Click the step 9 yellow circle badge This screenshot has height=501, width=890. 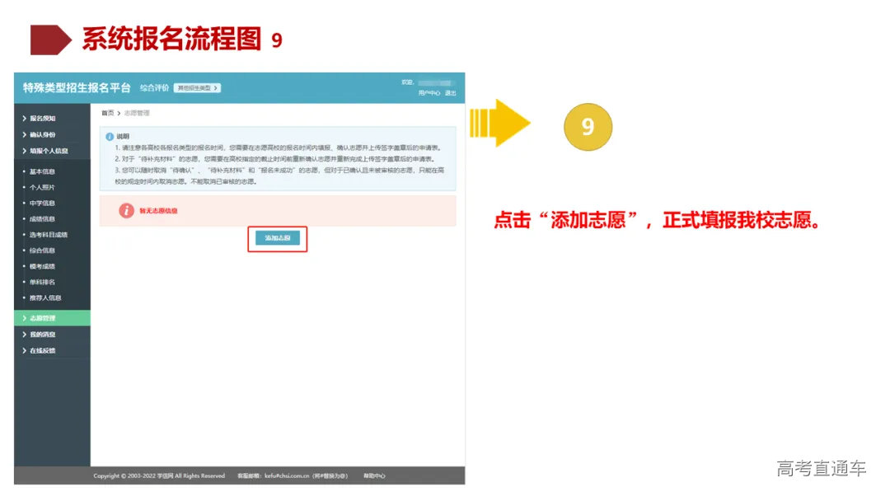(588, 126)
